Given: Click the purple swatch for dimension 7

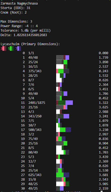Looking at the screenshot, I should (x=19, y=49).
